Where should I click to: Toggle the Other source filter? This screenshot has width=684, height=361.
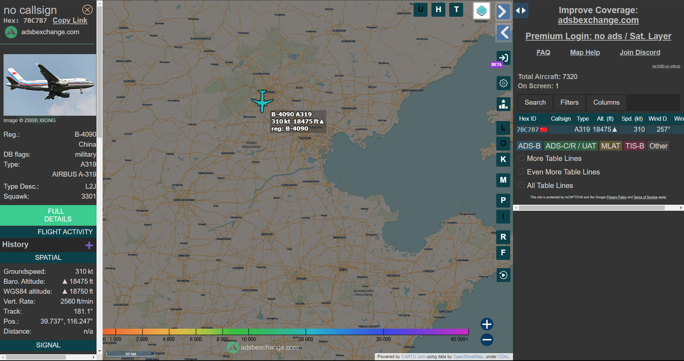[658, 146]
